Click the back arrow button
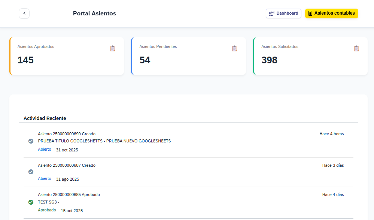Image resolution: width=374 pixels, height=220 pixels. 24,13
